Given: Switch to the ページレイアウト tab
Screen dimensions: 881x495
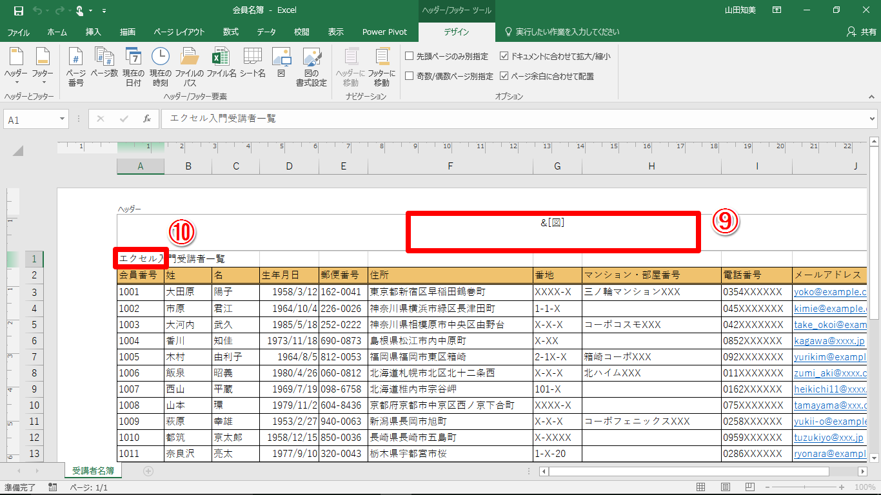Looking at the screenshot, I should [x=179, y=32].
